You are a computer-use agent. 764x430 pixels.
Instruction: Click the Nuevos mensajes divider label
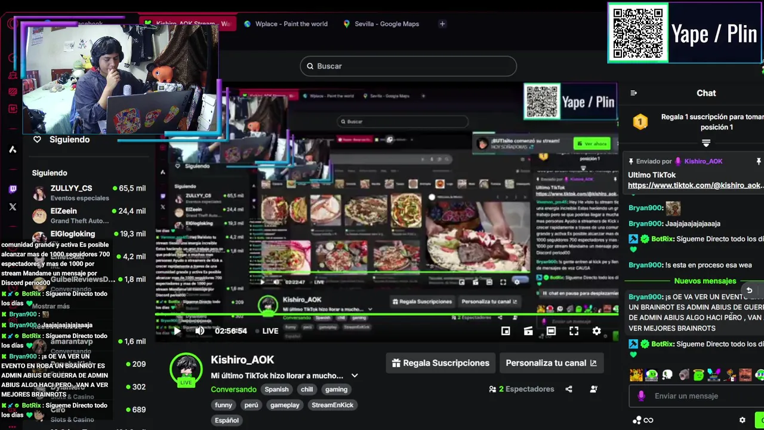click(x=705, y=281)
